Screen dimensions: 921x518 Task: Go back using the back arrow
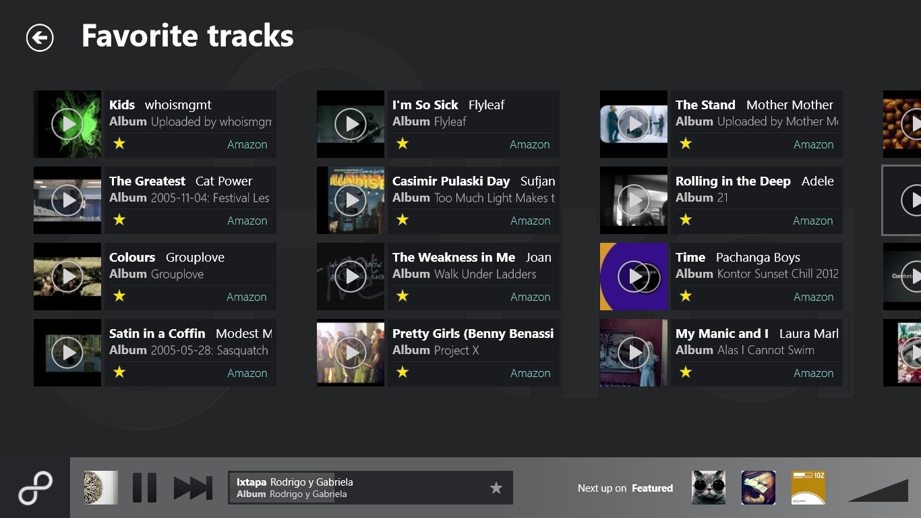[x=40, y=38]
